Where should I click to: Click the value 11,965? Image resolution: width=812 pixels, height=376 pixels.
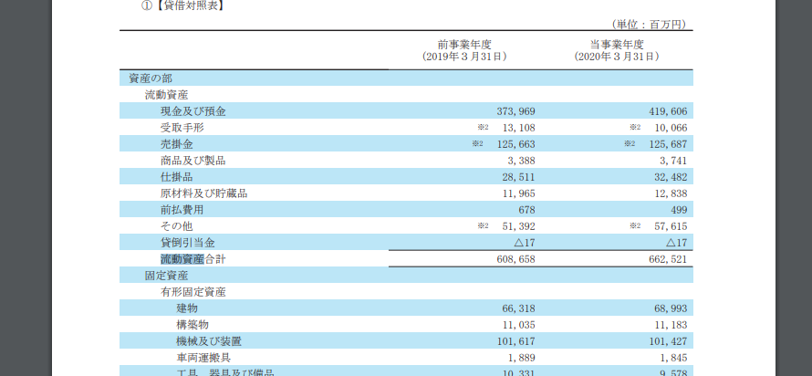point(518,193)
